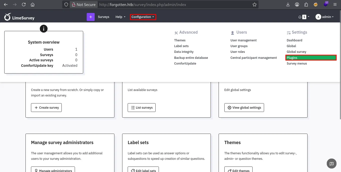Expand the Help dropdown
Image resolution: width=341 pixels, height=172 pixels.
coord(120,17)
